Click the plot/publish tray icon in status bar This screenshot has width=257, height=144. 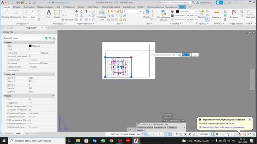coord(240,134)
